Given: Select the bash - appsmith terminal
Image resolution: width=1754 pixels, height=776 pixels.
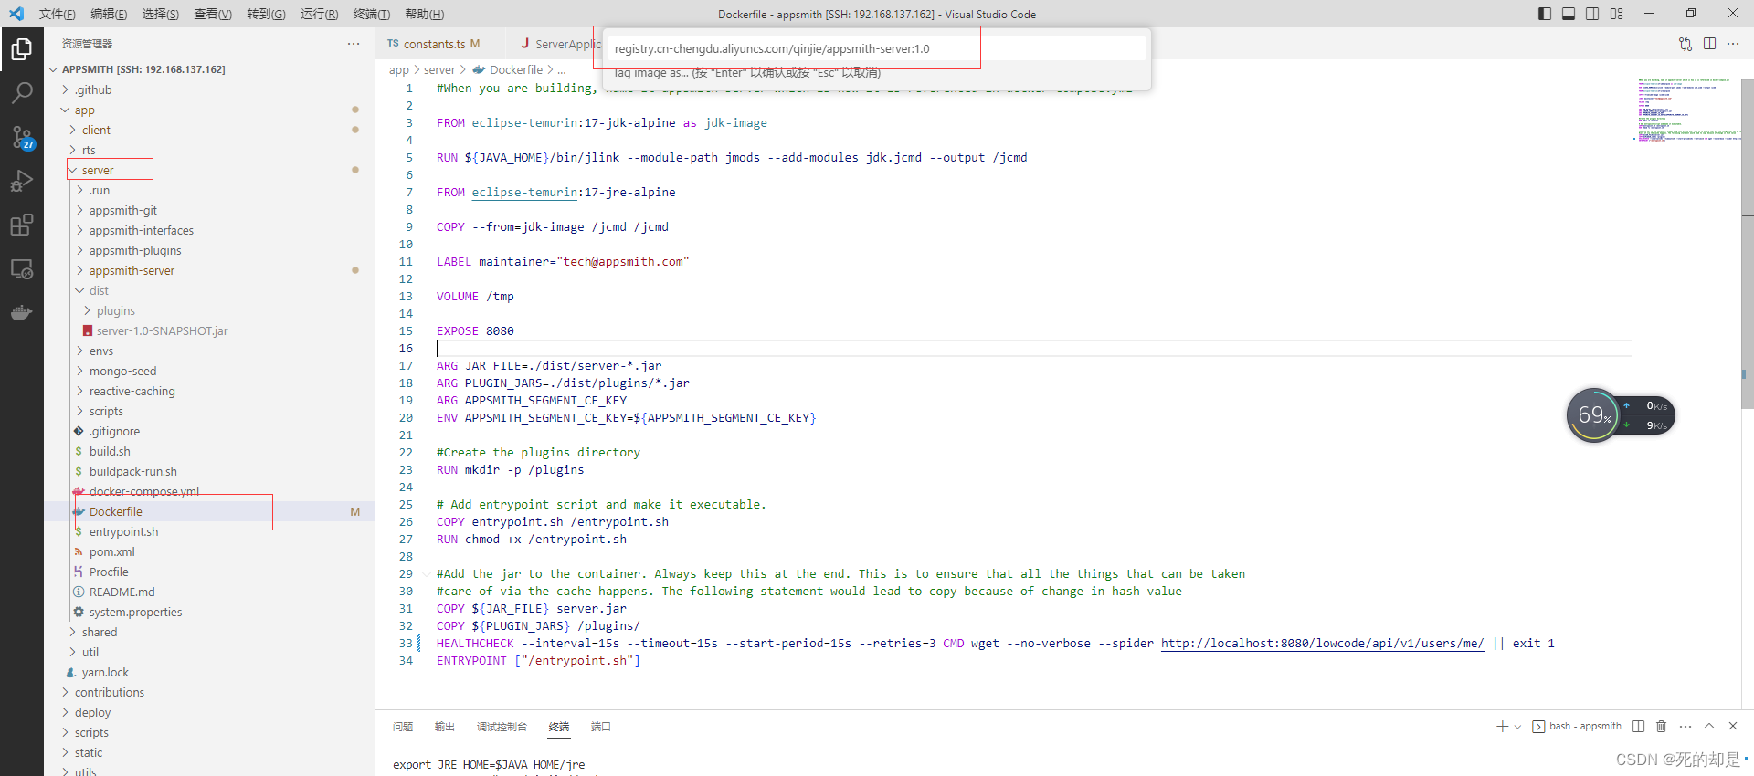Looking at the screenshot, I should point(1577,727).
